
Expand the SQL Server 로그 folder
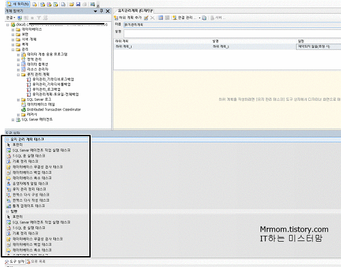18,99
